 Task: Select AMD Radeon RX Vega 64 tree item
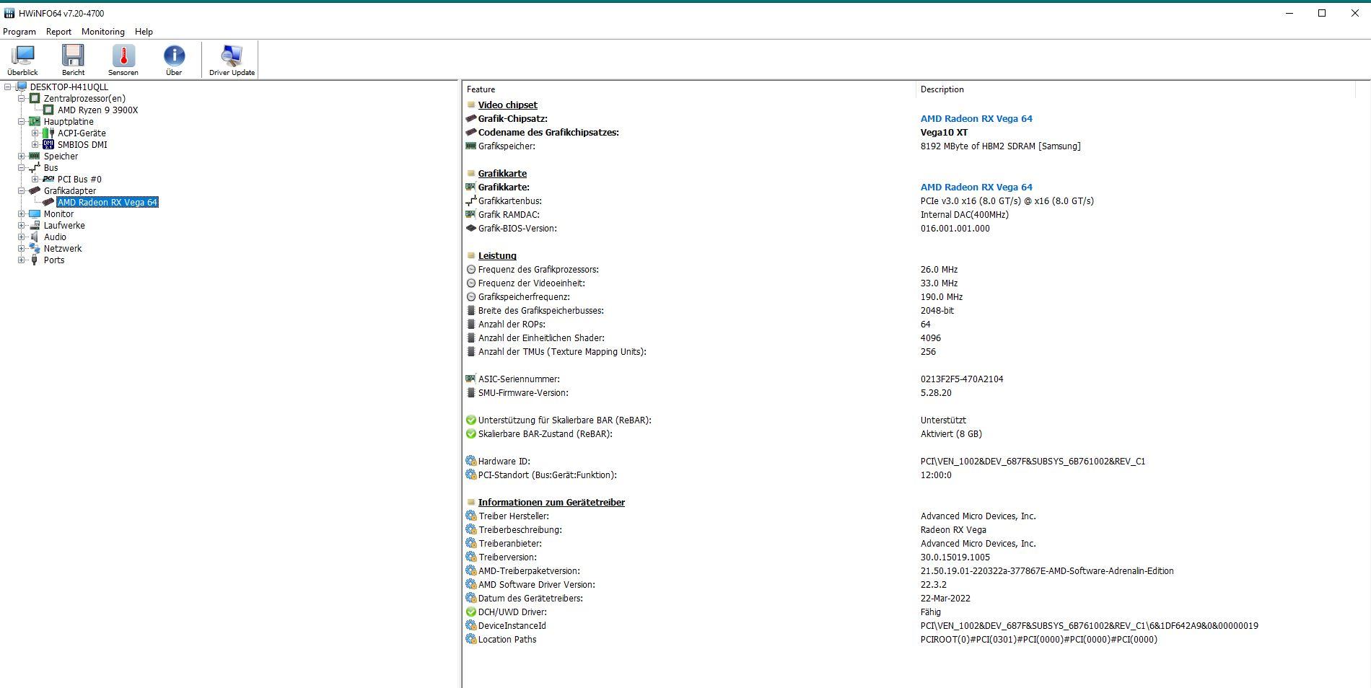tap(108, 203)
